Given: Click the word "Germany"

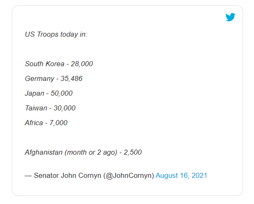Looking at the screenshot, I should pyautogui.click(x=40, y=79).
